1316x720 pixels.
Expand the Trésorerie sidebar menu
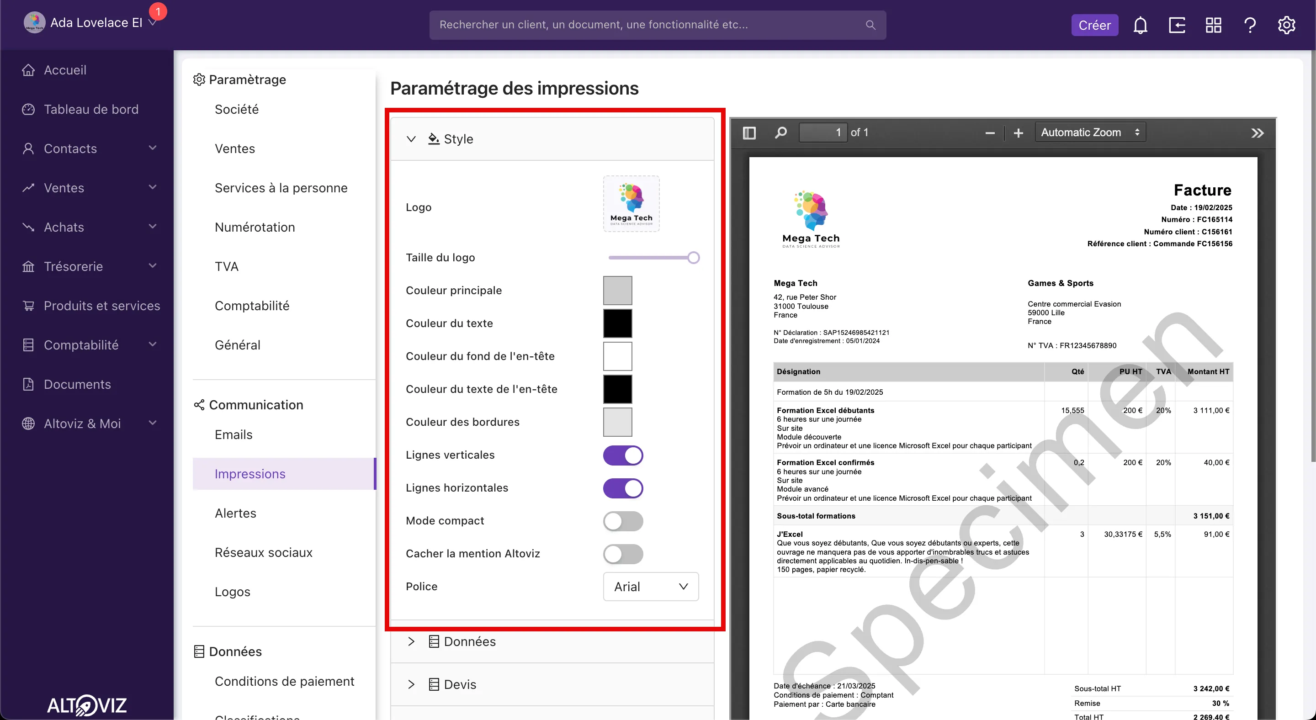click(x=152, y=266)
